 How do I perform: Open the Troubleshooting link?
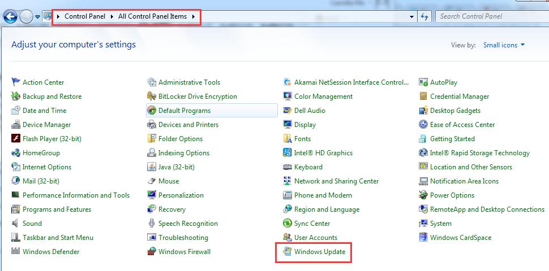pyautogui.click(x=183, y=238)
